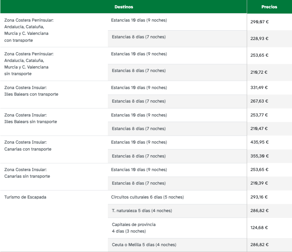Click the 355,30 € price
The height and width of the screenshot is (252, 292).
260,156
